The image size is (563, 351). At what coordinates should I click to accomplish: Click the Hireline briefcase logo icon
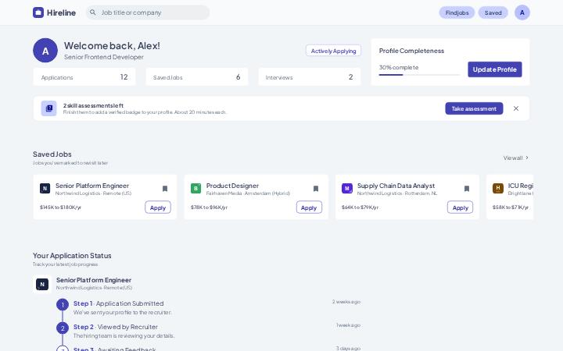pyautogui.click(x=38, y=12)
